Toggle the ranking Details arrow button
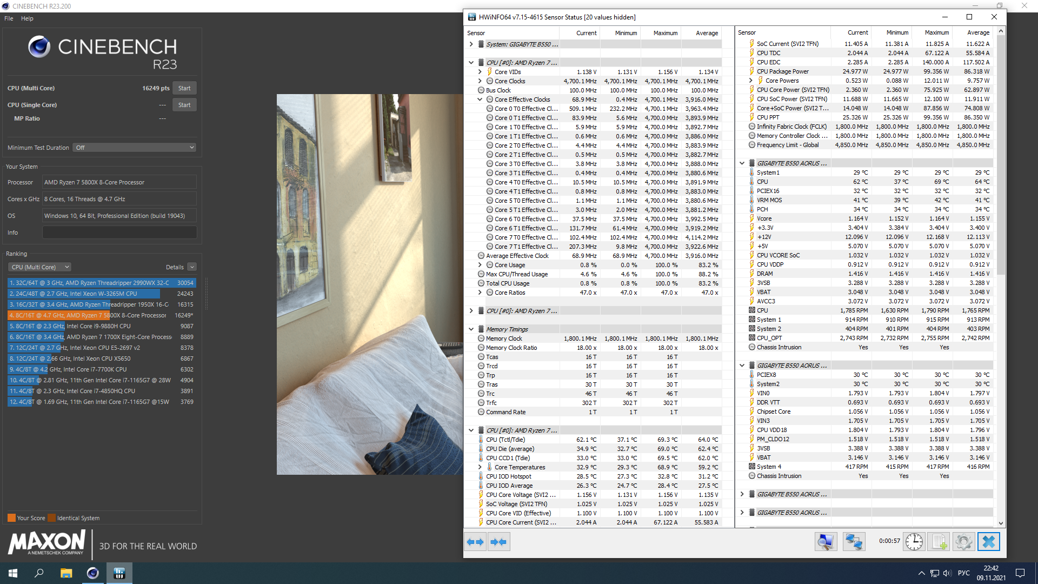 point(192,267)
